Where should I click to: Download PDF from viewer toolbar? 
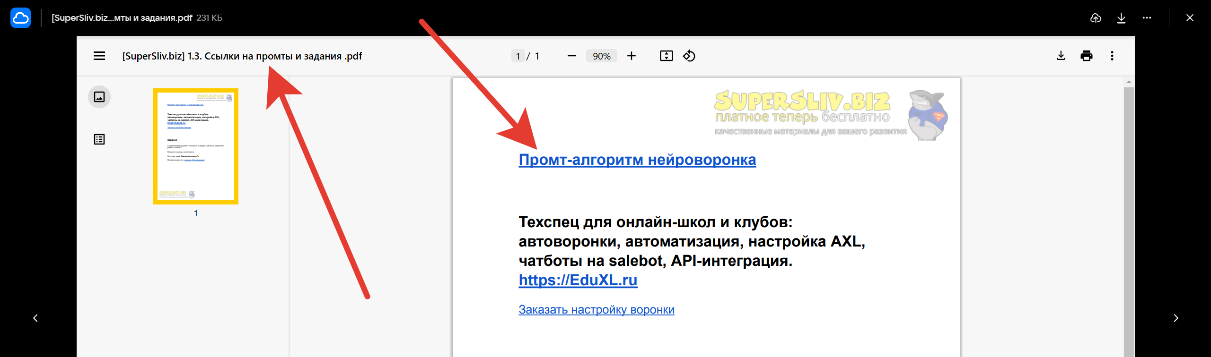point(1061,56)
